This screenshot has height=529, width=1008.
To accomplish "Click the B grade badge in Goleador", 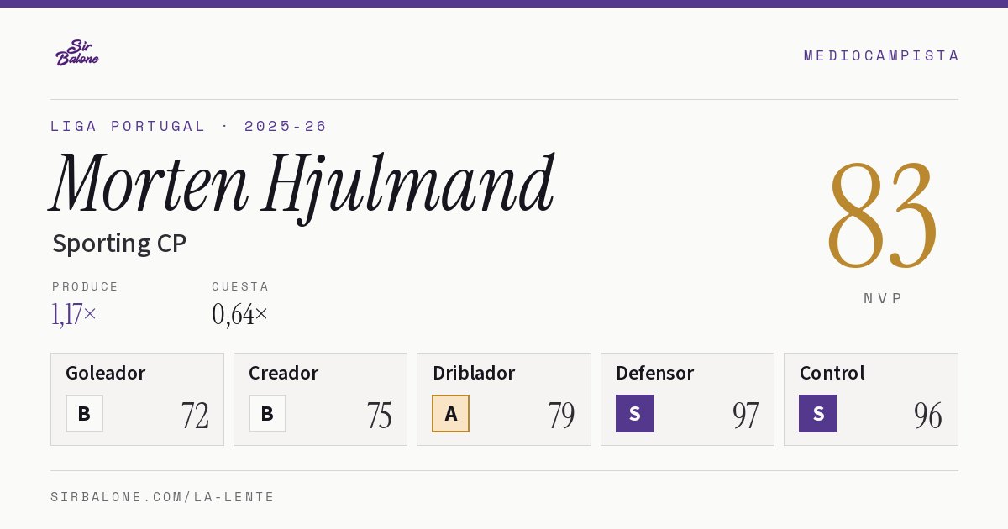I will 84,413.
